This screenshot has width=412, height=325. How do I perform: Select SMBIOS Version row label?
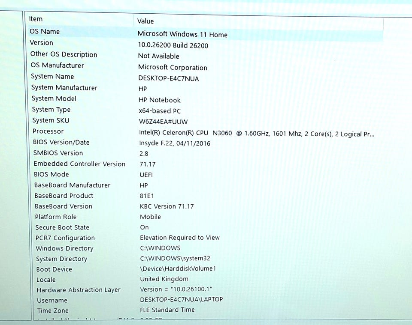click(58, 153)
